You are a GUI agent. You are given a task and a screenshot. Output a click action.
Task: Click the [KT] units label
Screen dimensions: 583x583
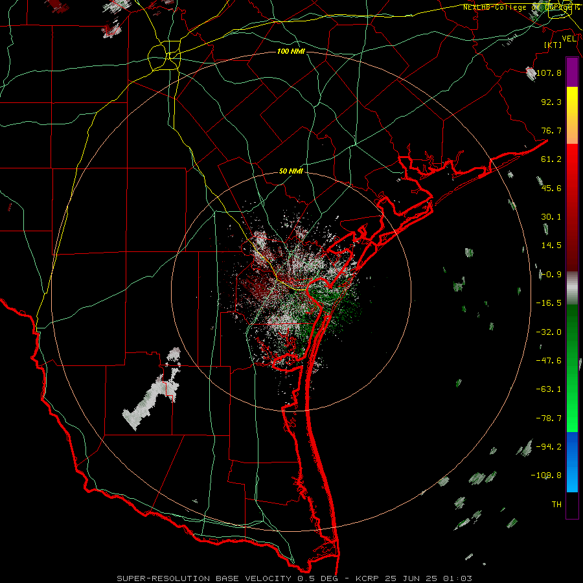pos(553,45)
